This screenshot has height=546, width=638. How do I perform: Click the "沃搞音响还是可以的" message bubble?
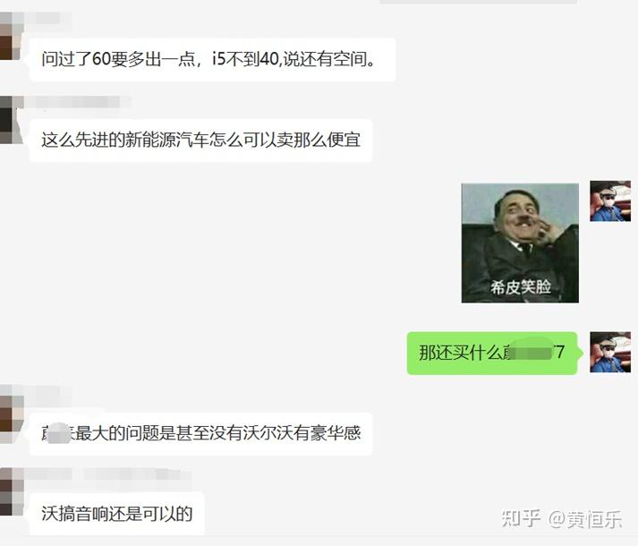point(117,514)
